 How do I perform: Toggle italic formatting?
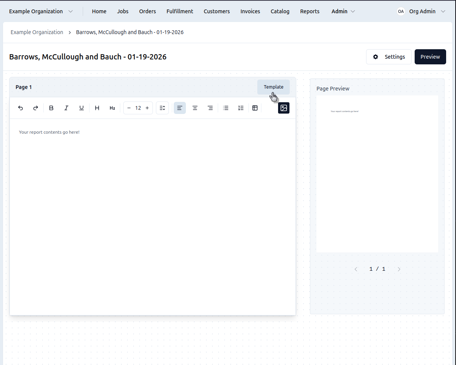pyautogui.click(x=66, y=108)
